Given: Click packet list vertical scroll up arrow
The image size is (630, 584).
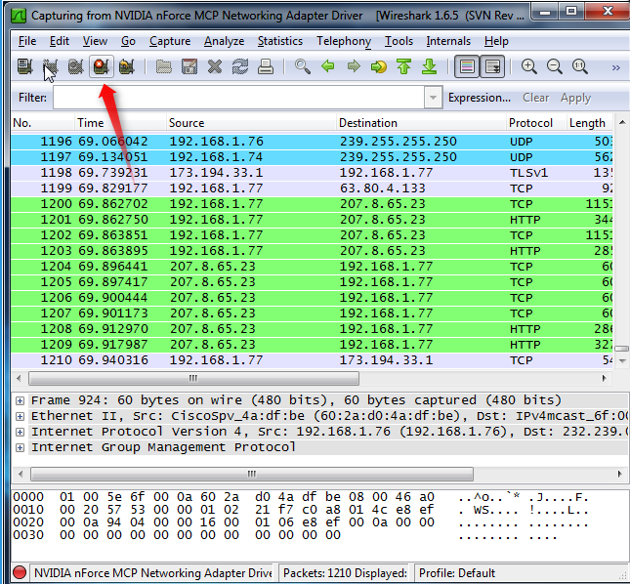Looking at the screenshot, I should coord(622,122).
